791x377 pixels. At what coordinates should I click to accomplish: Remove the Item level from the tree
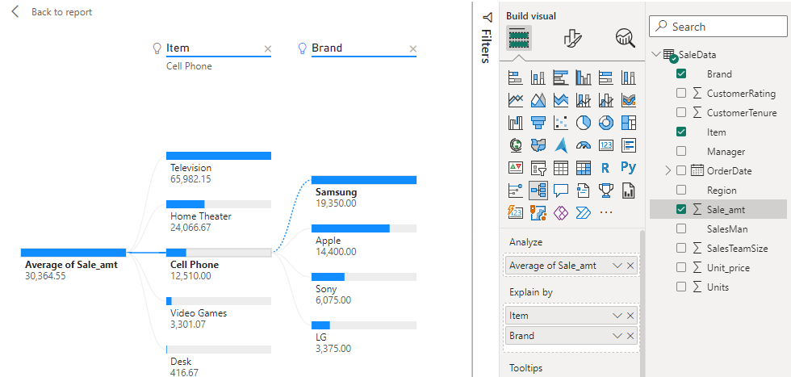[x=268, y=49]
